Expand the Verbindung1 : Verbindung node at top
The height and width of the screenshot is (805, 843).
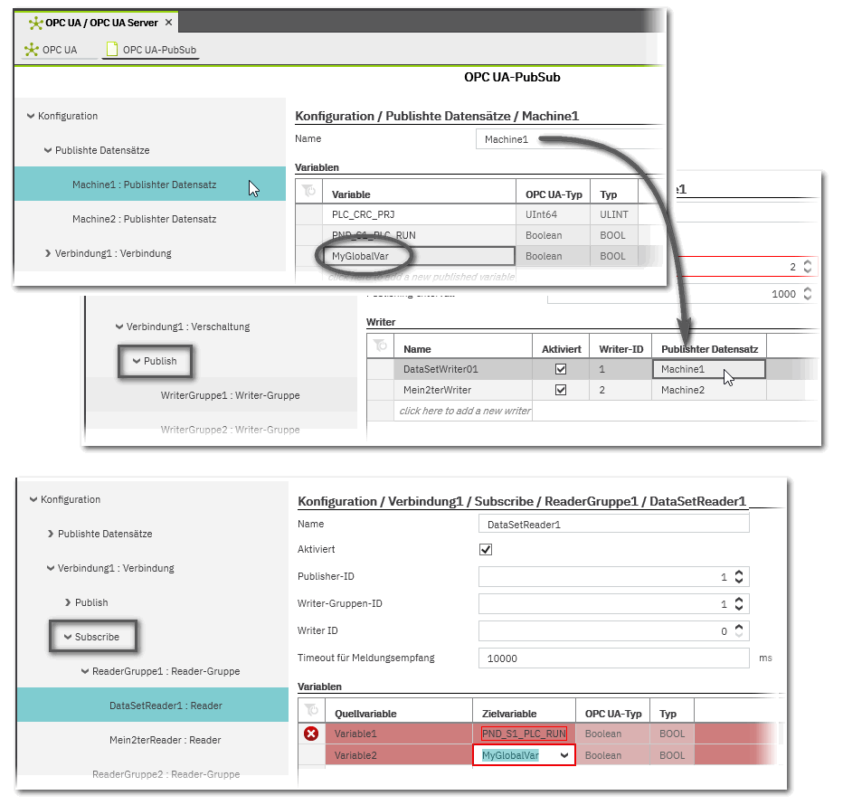coord(47,253)
